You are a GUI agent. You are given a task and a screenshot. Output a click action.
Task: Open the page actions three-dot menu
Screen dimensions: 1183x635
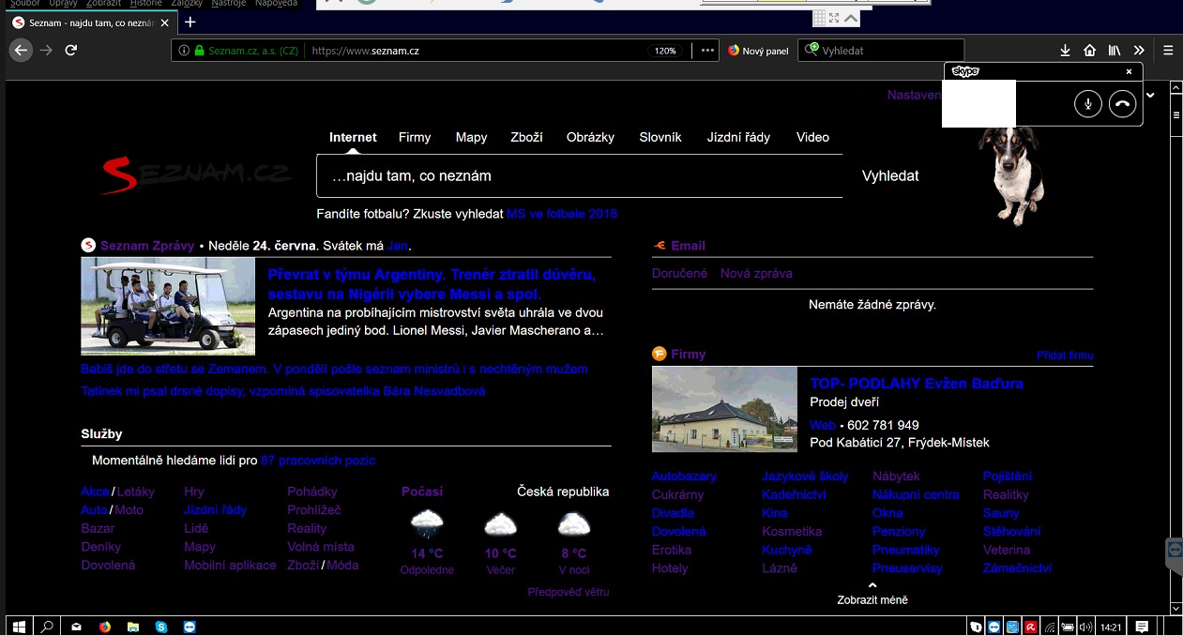pyautogui.click(x=707, y=51)
